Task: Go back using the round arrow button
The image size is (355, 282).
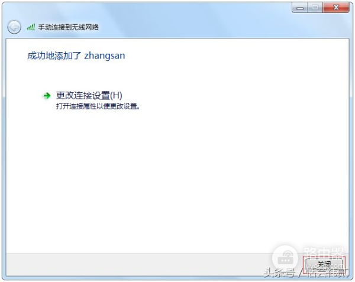Action: [14, 27]
